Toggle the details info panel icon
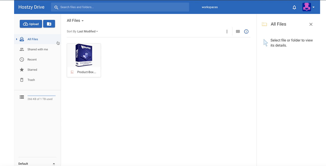Screen dimensions: 326x166 (246, 31)
